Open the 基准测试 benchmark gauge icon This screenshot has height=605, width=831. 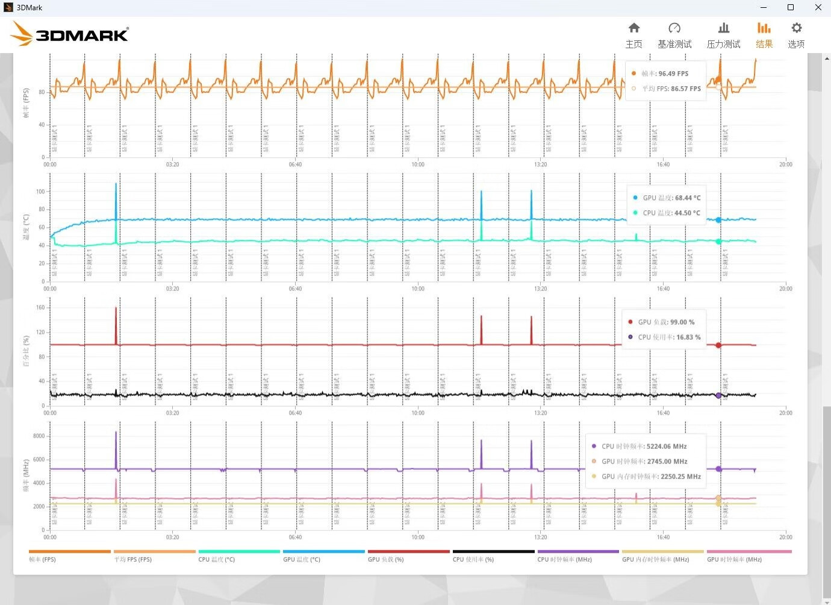674,35
